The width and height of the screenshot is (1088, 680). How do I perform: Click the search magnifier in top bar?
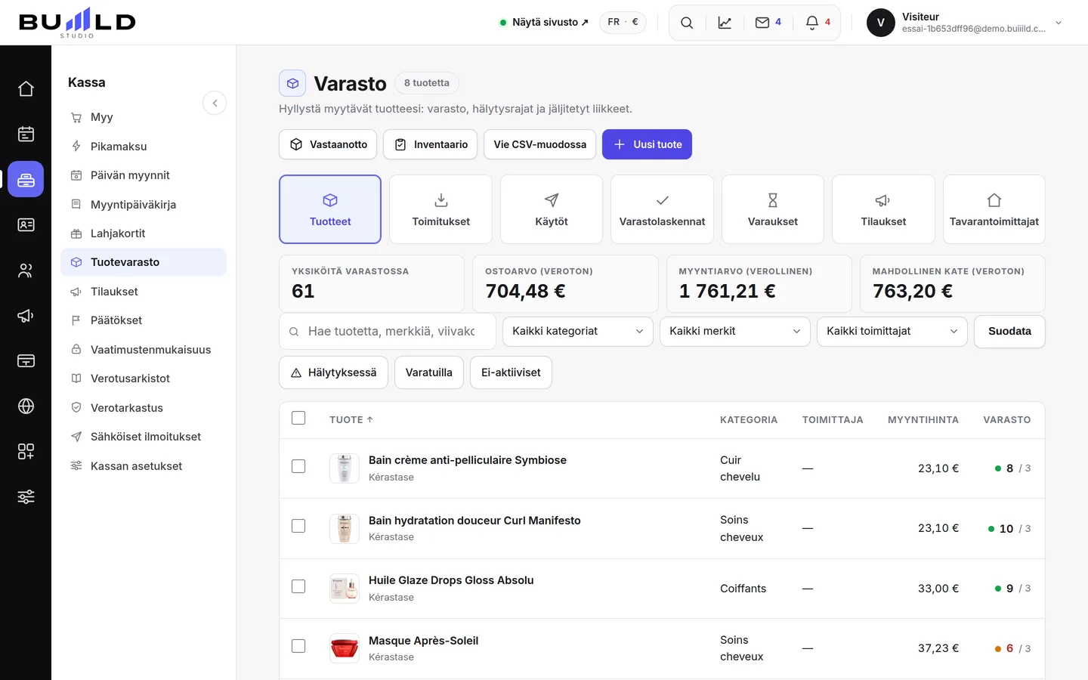[x=687, y=23]
